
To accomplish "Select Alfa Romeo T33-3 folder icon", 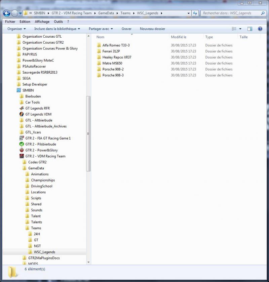I will [99, 45].
